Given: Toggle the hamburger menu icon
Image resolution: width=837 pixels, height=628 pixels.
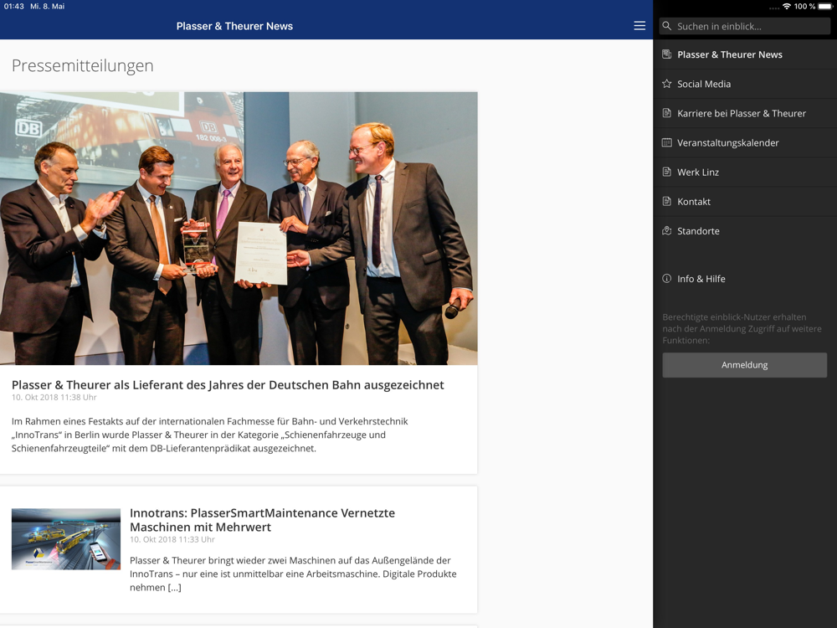Looking at the screenshot, I should pos(639,26).
